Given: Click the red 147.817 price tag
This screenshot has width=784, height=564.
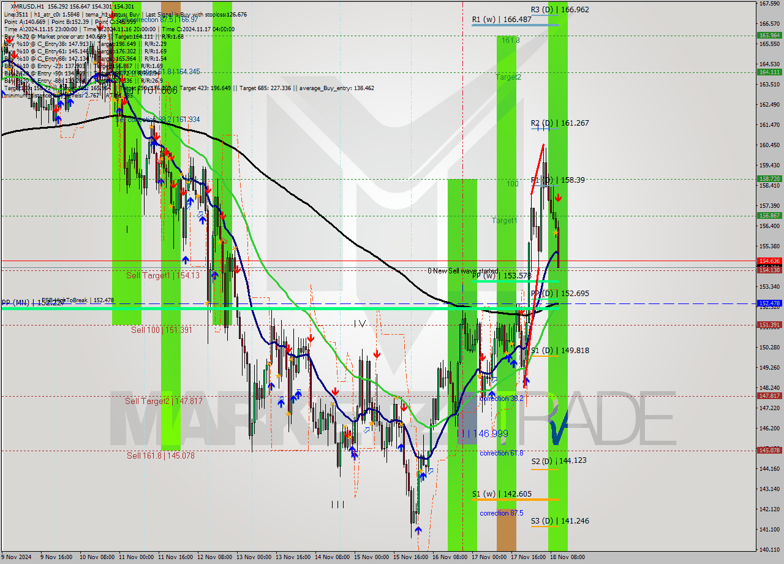Looking at the screenshot, I should 769,395.
